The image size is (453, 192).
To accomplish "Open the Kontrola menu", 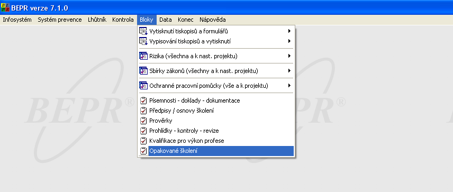I will tap(123, 20).
